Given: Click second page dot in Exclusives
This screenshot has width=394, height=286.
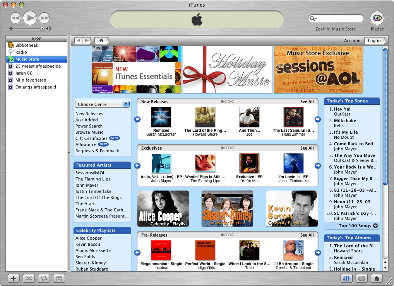Looking at the screenshot, I should click(226, 148).
